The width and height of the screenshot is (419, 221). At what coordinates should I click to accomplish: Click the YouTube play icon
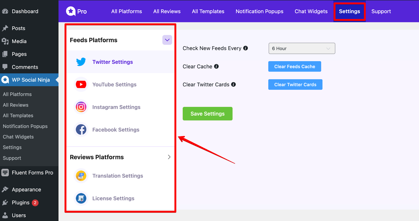coord(81,84)
